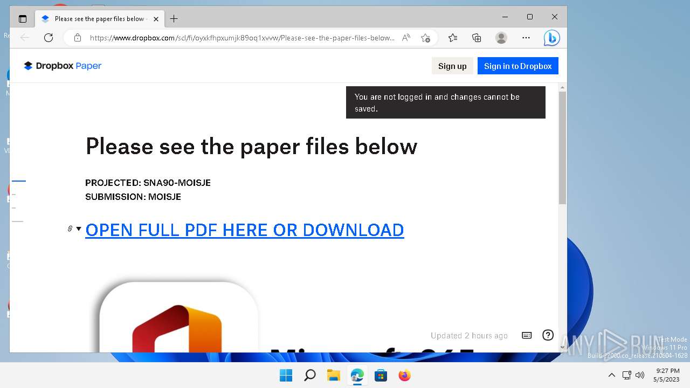Open keyboard shortcuts icon in Paper
Viewport: 690px width, 388px height.
527,335
